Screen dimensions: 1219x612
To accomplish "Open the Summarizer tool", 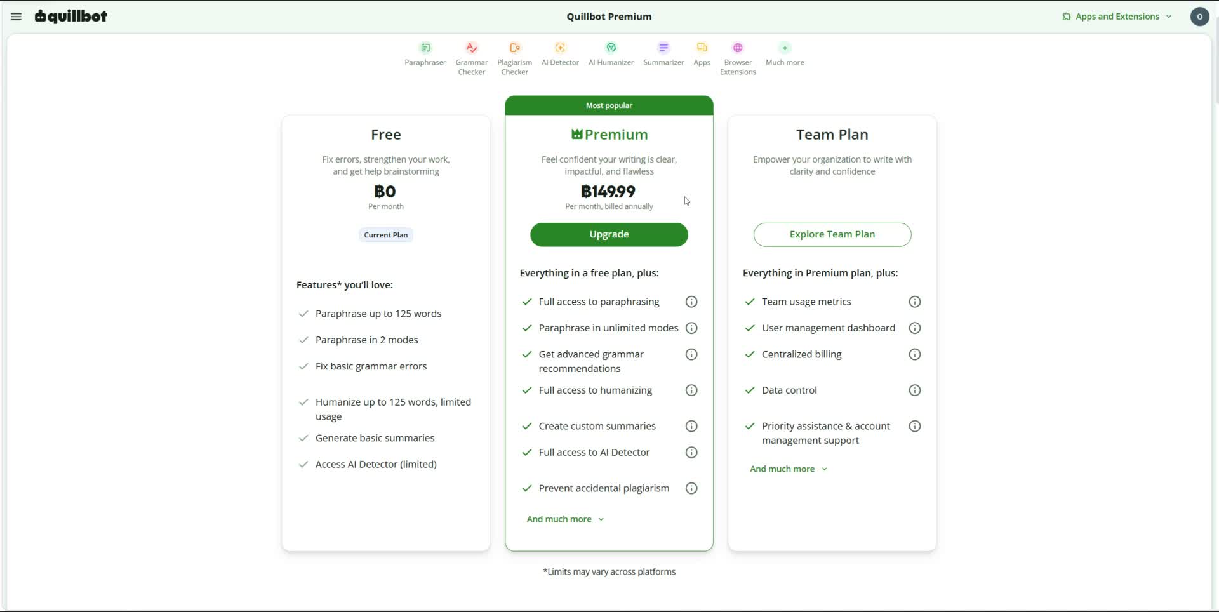I will [x=663, y=54].
